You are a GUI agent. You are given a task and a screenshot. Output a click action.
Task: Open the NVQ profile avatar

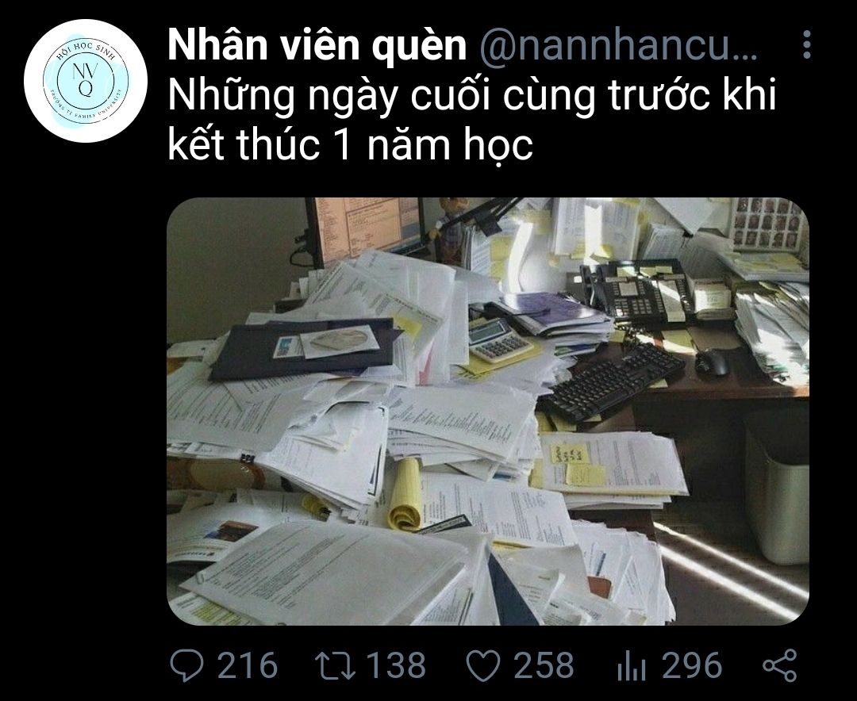[x=86, y=81]
